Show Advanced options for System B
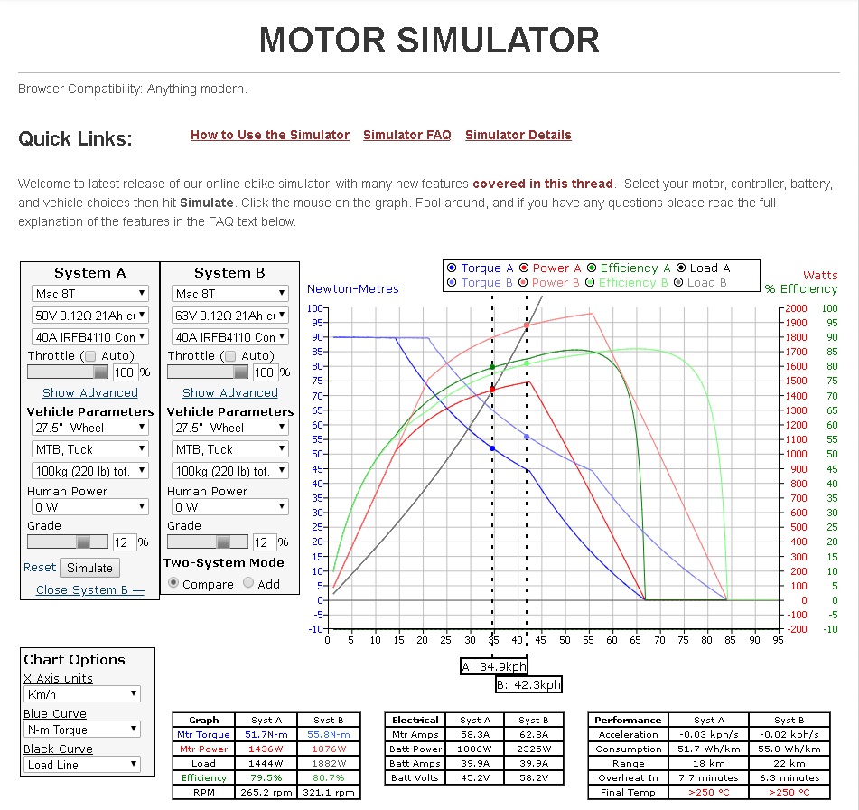The height and width of the screenshot is (810, 859). tap(230, 392)
